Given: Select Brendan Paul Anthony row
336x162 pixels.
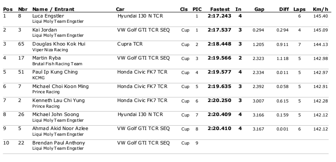Looking at the screenshot, I should (166, 145).
